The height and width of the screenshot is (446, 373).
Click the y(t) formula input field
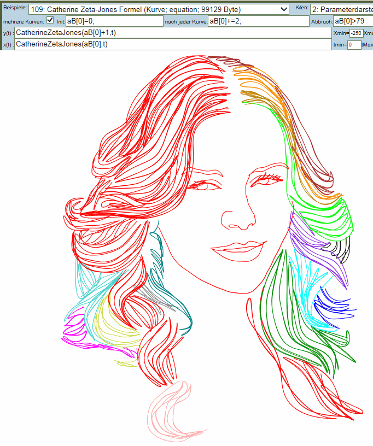coord(173,33)
